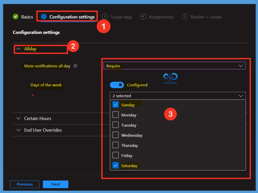
Task: Select the Configuration settings tab label
Action: tap(72, 17)
